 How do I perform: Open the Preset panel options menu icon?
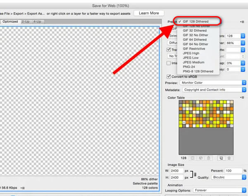point(241,21)
